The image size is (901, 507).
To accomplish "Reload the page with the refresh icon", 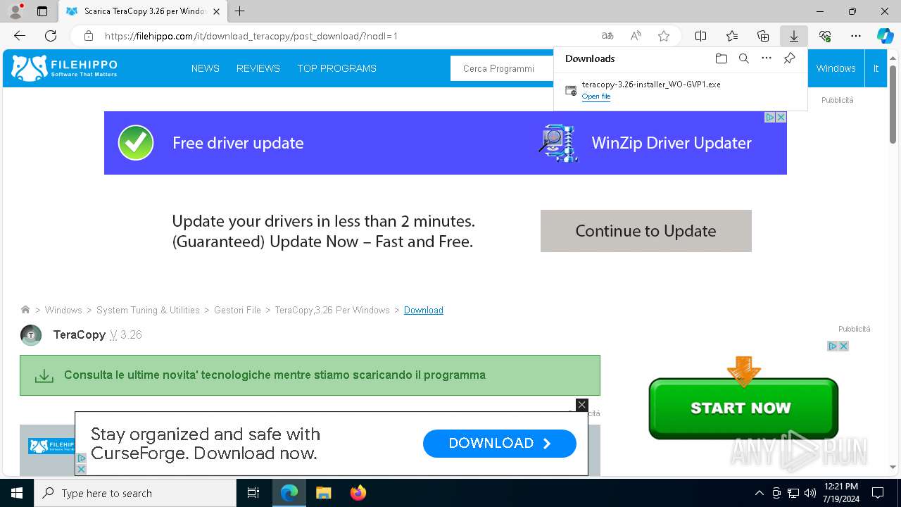I will point(51,36).
